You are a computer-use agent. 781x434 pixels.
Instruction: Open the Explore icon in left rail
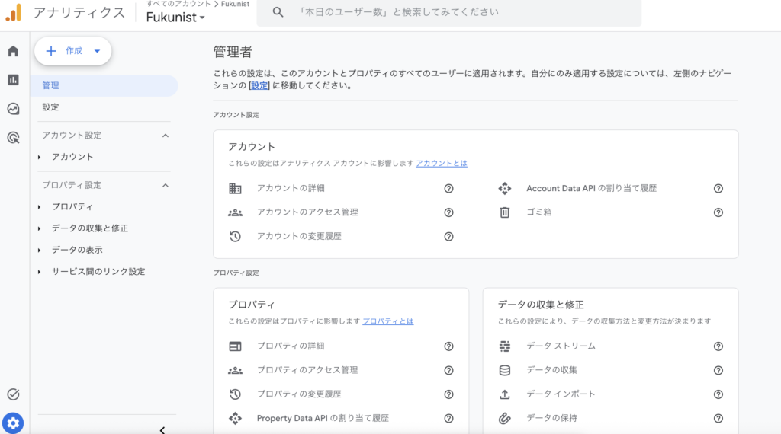click(x=14, y=108)
